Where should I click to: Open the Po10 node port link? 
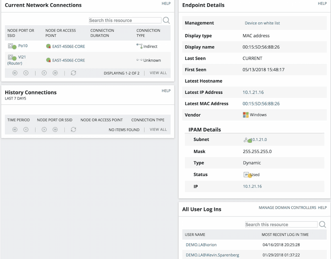click(x=23, y=46)
